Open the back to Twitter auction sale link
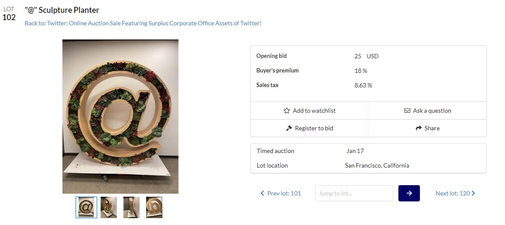The width and height of the screenshot is (505, 225). (x=143, y=23)
